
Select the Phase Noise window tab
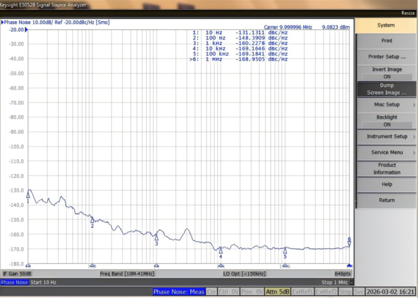tap(14, 282)
